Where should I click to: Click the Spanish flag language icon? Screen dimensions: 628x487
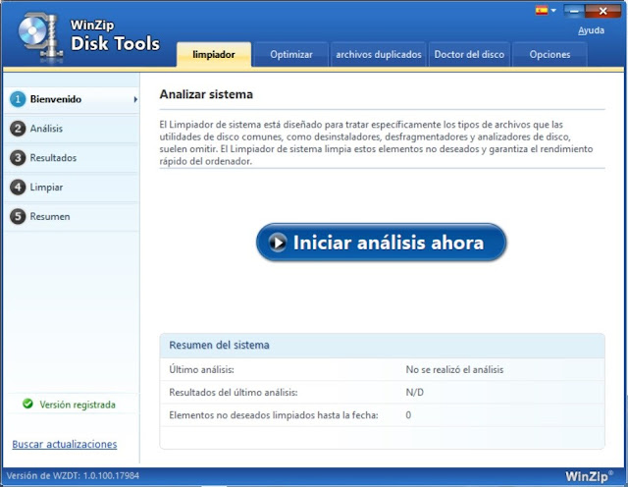pos(542,11)
